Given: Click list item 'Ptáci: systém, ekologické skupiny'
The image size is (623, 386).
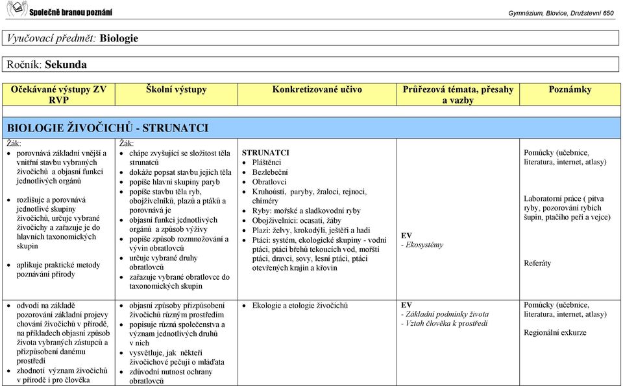Looking at the screenshot, I should [319, 254].
